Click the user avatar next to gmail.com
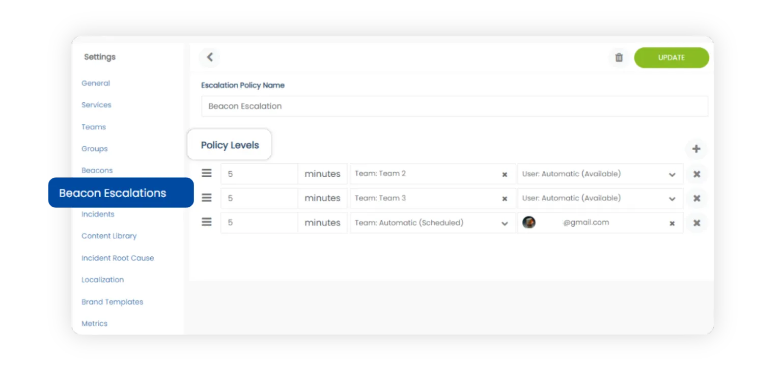This screenshot has height=379, width=782. click(529, 222)
